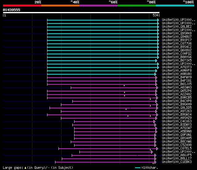Screen dimensions: 197x170
Task: Click the cyan 100char scale bar in legend
Action: (x=138, y=168)
